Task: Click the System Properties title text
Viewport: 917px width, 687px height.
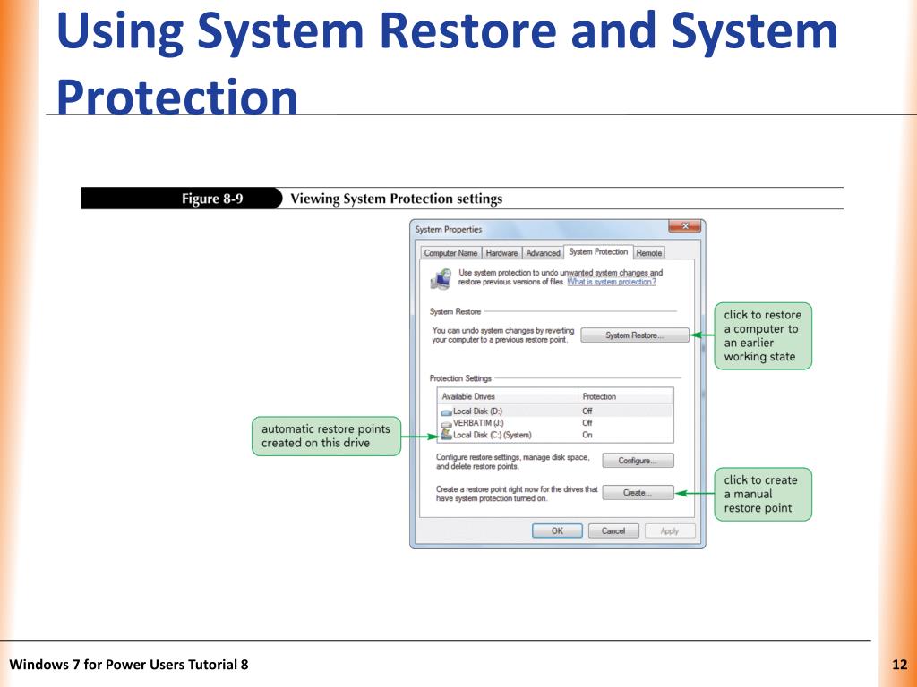Action: point(449,230)
